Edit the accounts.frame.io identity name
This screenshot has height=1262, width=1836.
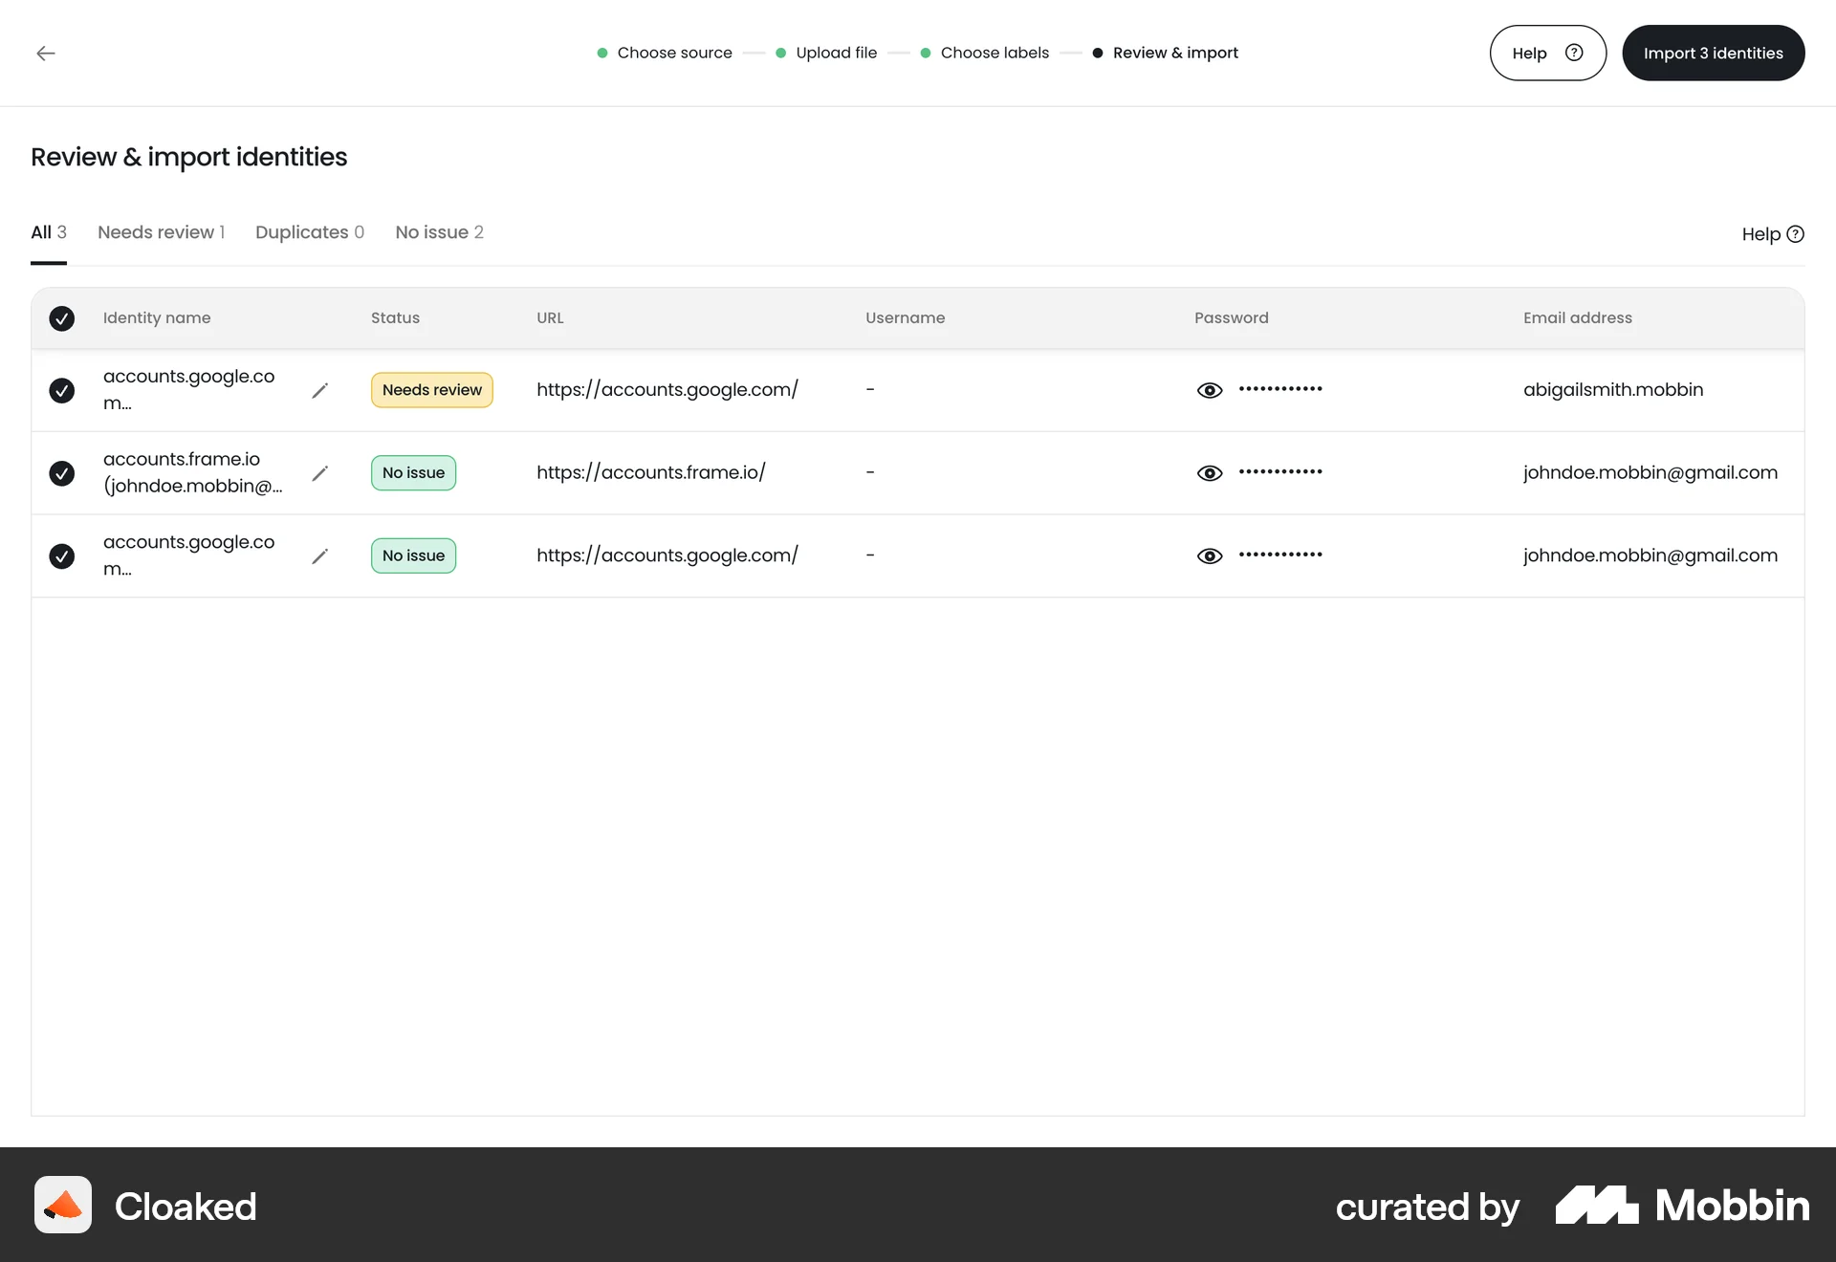point(321,472)
